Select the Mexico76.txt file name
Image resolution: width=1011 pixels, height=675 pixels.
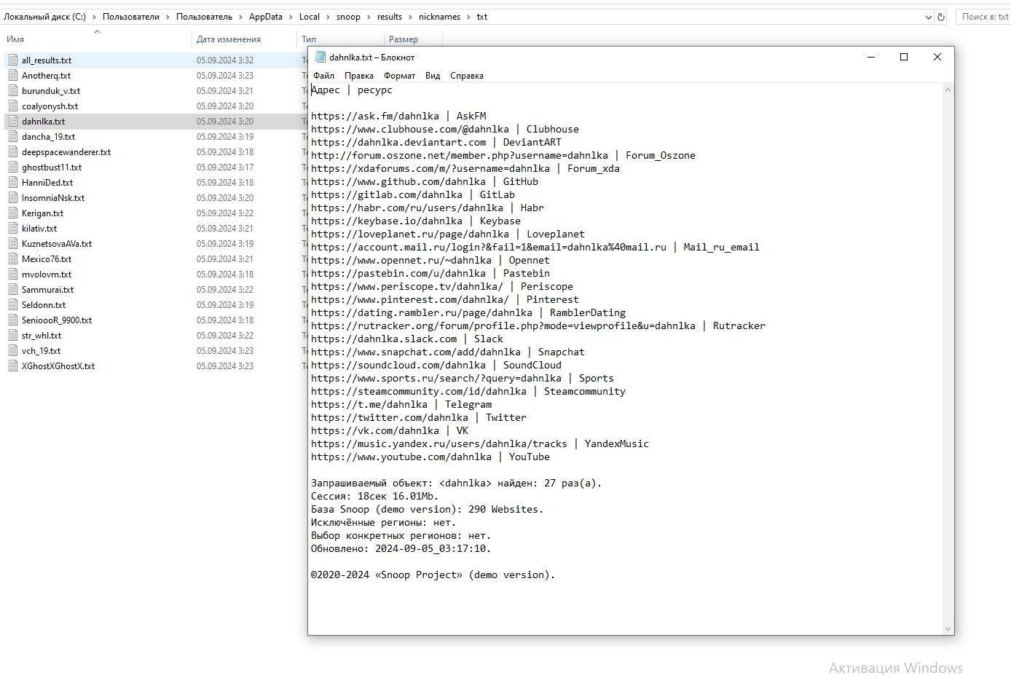(x=47, y=259)
